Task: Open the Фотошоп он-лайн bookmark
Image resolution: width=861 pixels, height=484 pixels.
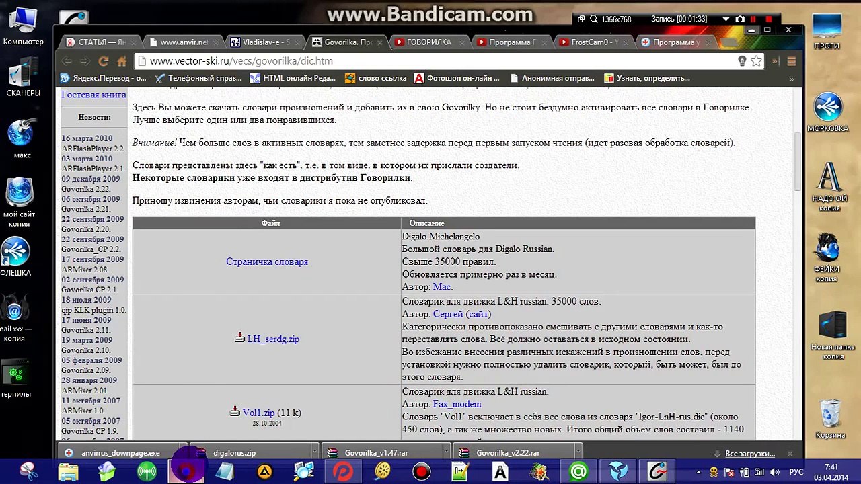Action: 457,78
